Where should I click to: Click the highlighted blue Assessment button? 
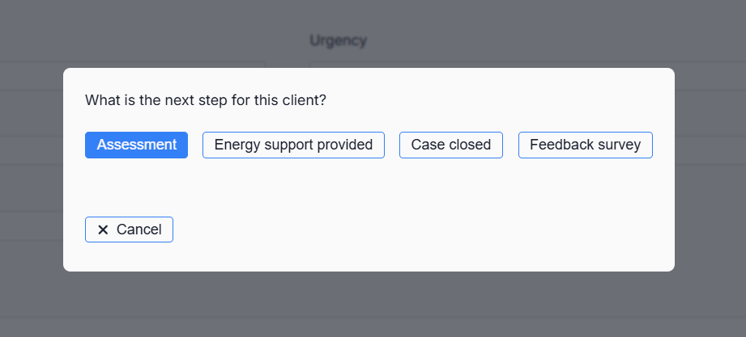[136, 145]
